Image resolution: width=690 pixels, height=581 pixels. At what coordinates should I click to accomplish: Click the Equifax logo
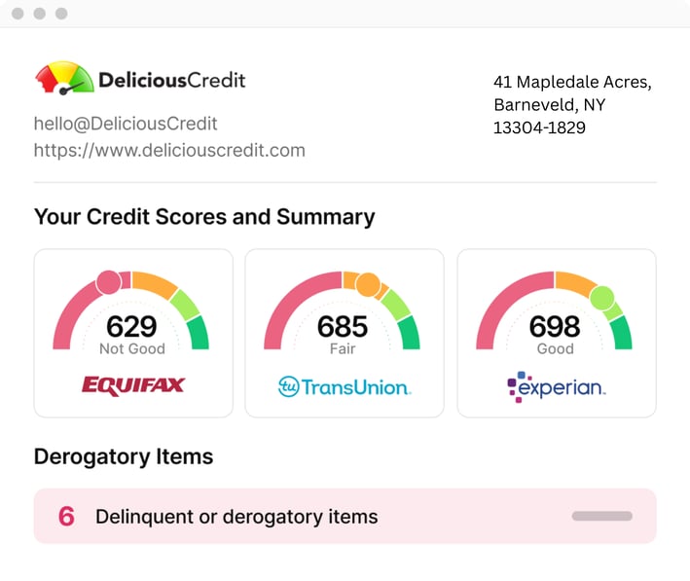pyautogui.click(x=133, y=386)
